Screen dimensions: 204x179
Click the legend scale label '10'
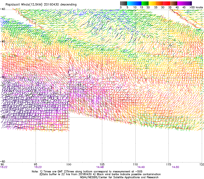(x=135, y=7)
